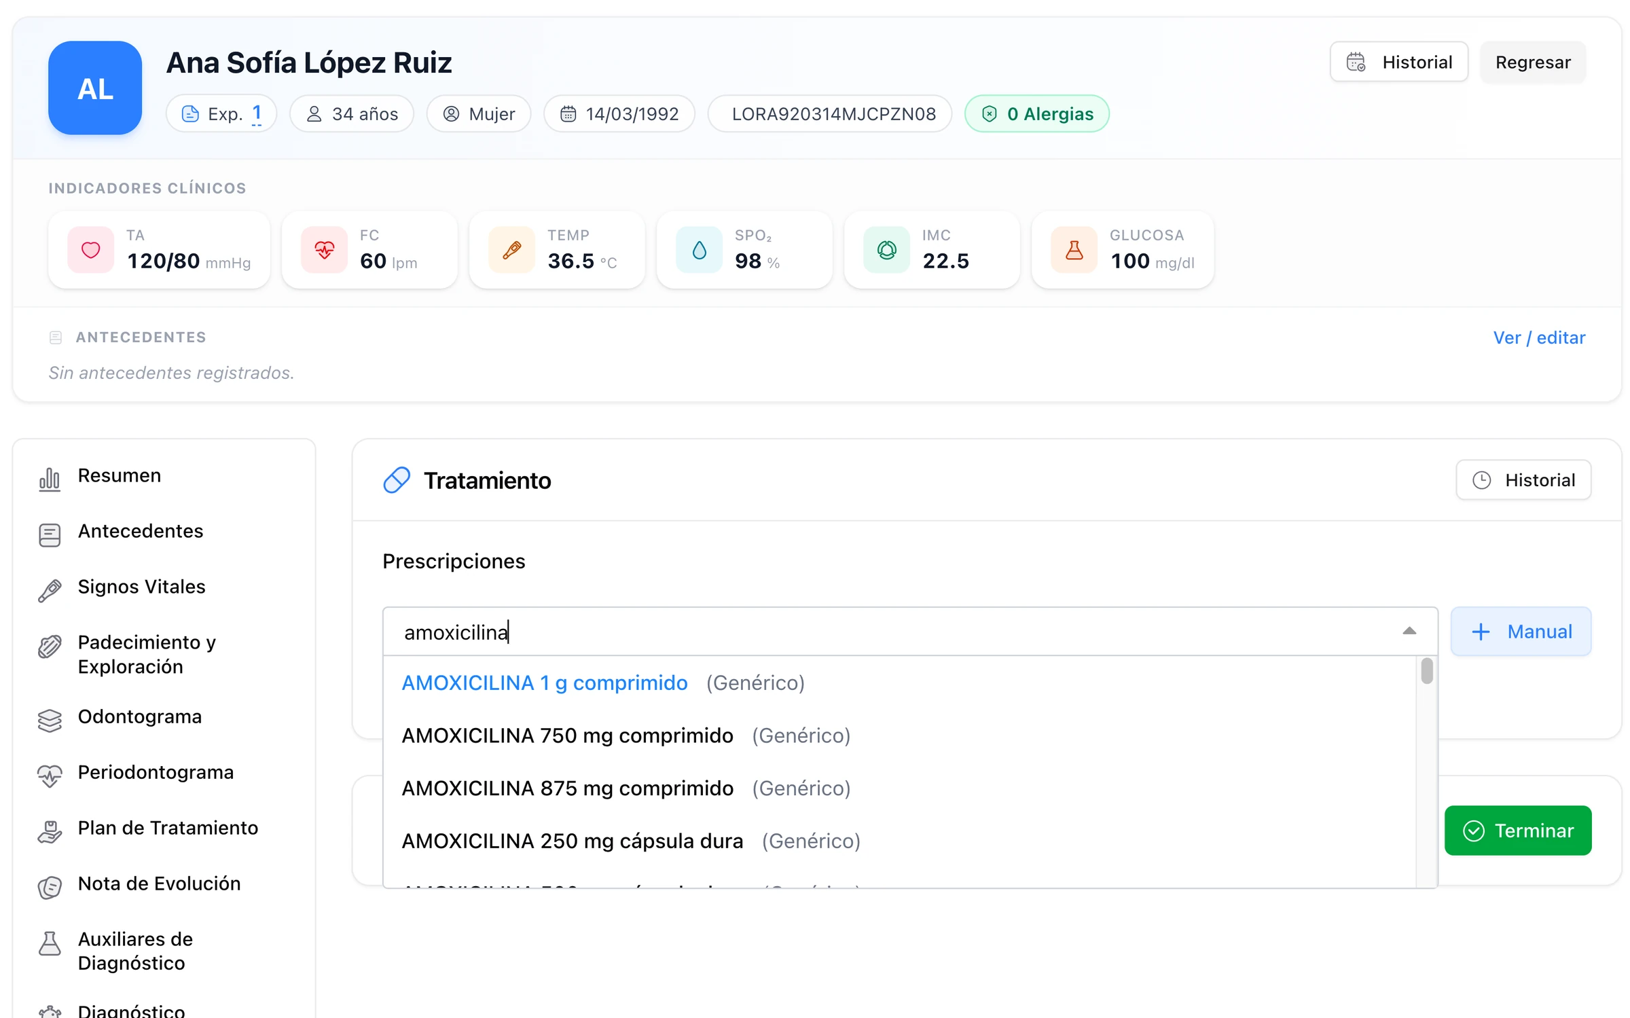The width and height of the screenshot is (1630, 1018).
Task: Click the hand icon beside Plan de Tratamiento
Action: pyautogui.click(x=50, y=832)
